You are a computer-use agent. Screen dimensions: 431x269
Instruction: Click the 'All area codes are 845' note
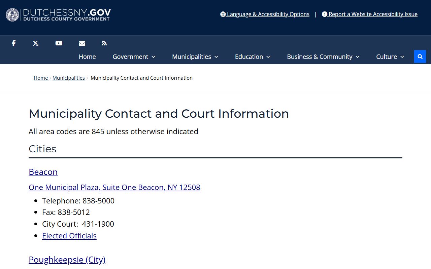pyautogui.click(x=113, y=131)
